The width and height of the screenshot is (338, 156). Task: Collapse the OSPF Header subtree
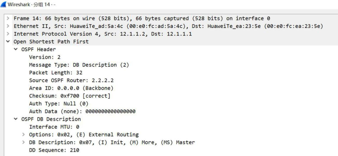point(16,49)
